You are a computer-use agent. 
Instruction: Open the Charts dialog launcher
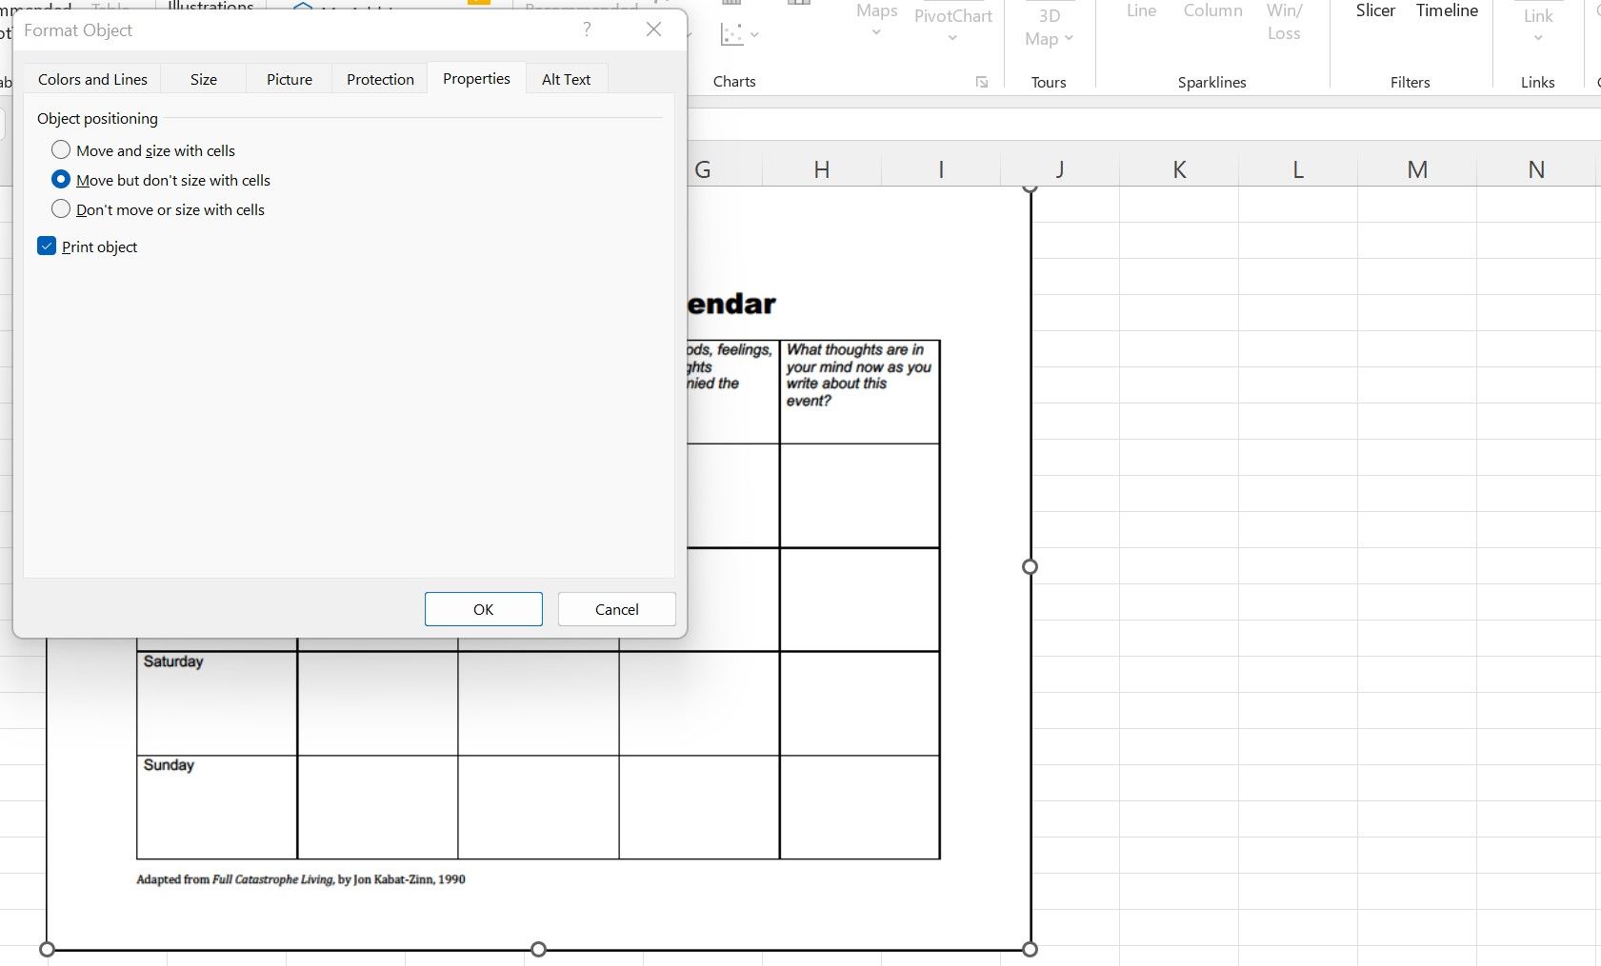[981, 83]
